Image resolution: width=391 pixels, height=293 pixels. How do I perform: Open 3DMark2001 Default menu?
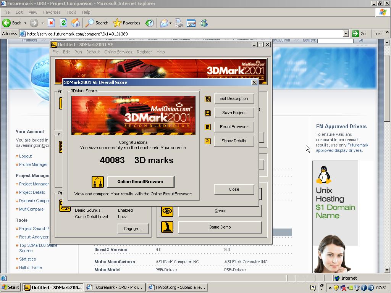(93, 52)
